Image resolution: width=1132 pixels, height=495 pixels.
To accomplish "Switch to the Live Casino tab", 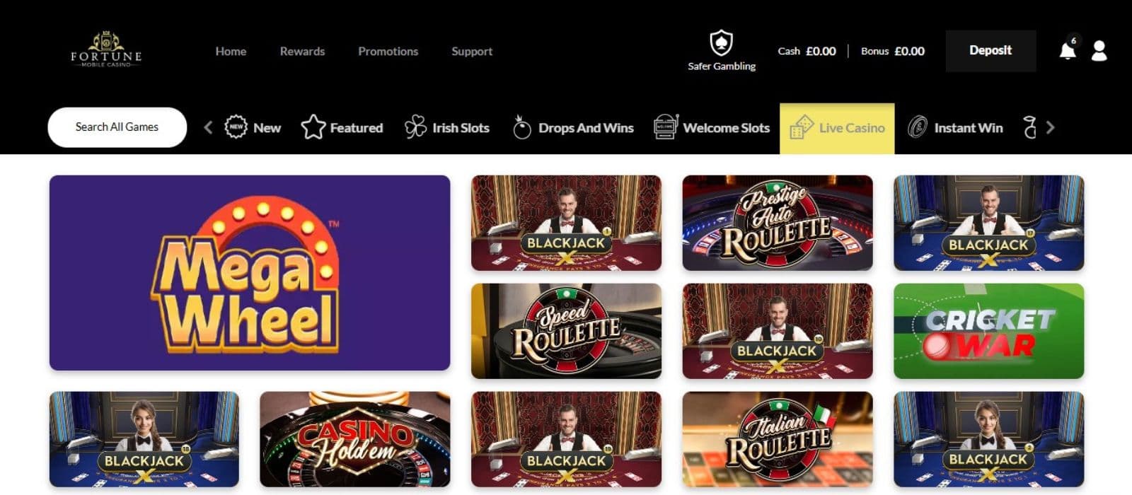I will pyautogui.click(x=837, y=128).
